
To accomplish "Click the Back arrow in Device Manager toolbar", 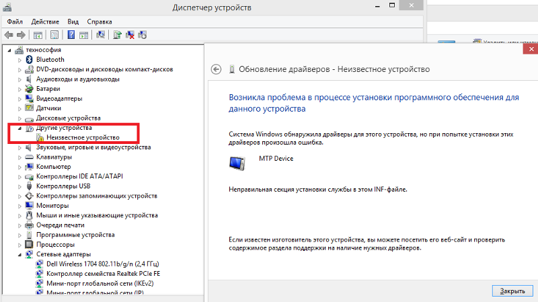I will coord(9,35).
